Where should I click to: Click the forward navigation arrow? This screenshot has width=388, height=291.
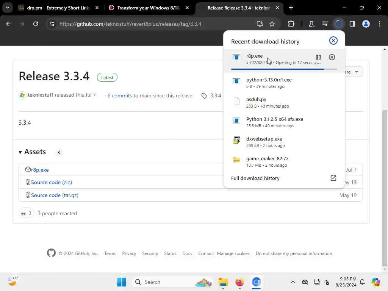click(22, 24)
